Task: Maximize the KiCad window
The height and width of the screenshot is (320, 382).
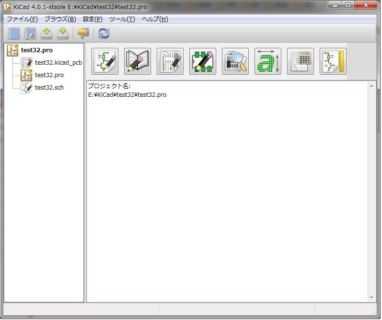Action: 348,5
